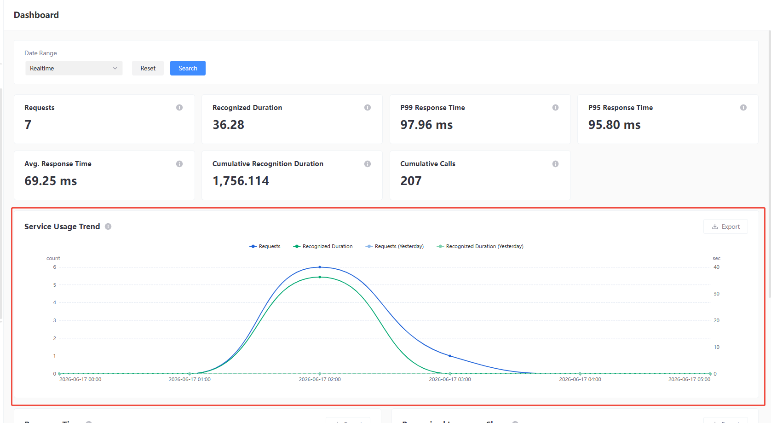Viewport: 771px width, 423px height.
Task: Toggle Requests series in chart legend
Action: tap(265, 246)
